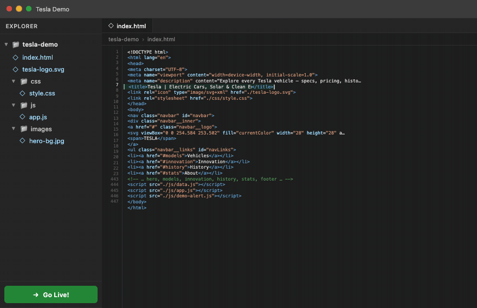Click the ul class="navbar__links" line

tap(182, 150)
